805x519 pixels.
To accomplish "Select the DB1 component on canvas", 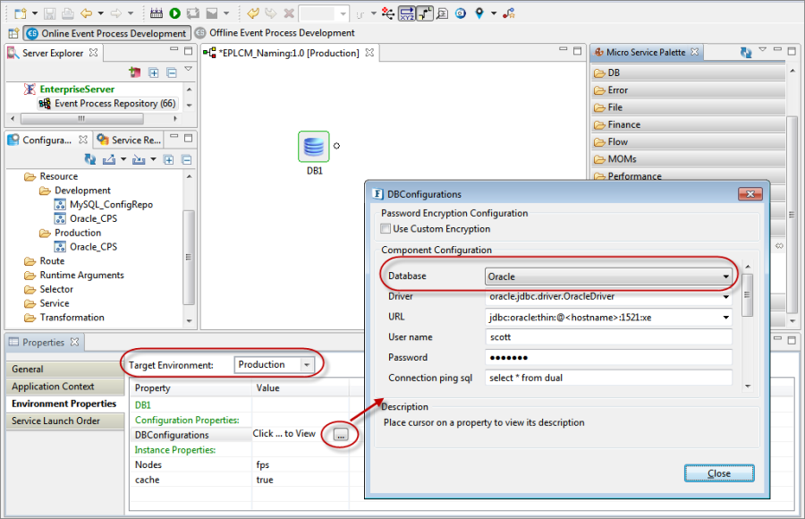I will point(314,147).
